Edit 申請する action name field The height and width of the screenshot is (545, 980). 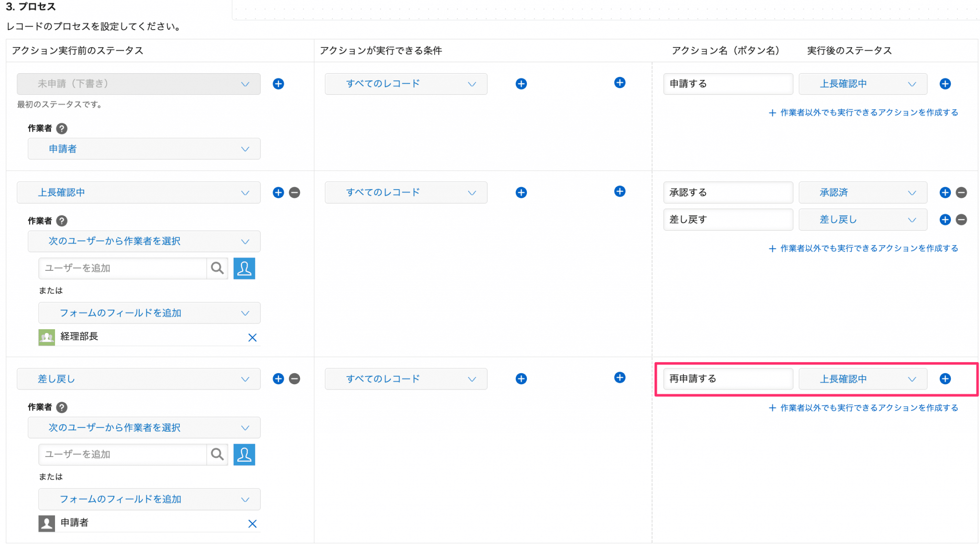[728, 84]
